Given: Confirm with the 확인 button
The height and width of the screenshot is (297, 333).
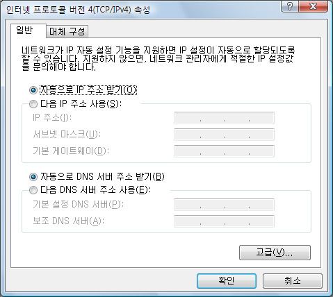Looking at the screenshot, I should click(x=227, y=281).
